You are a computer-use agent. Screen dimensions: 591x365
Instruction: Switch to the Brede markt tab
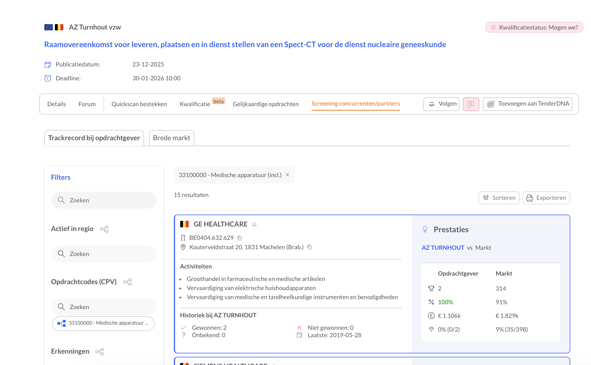(172, 138)
